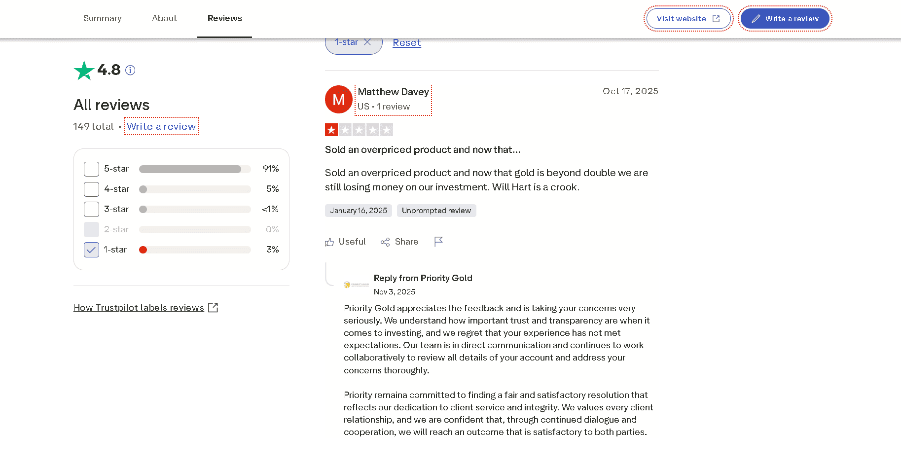Viewport: 901px width, 468px height.
Task: Enable the 3-star filter checkbox
Action: coord(91,210)
